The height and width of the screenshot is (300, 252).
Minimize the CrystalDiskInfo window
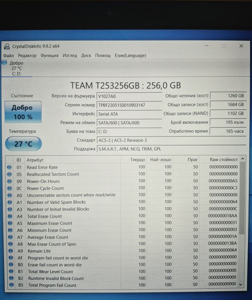point(207,46)
